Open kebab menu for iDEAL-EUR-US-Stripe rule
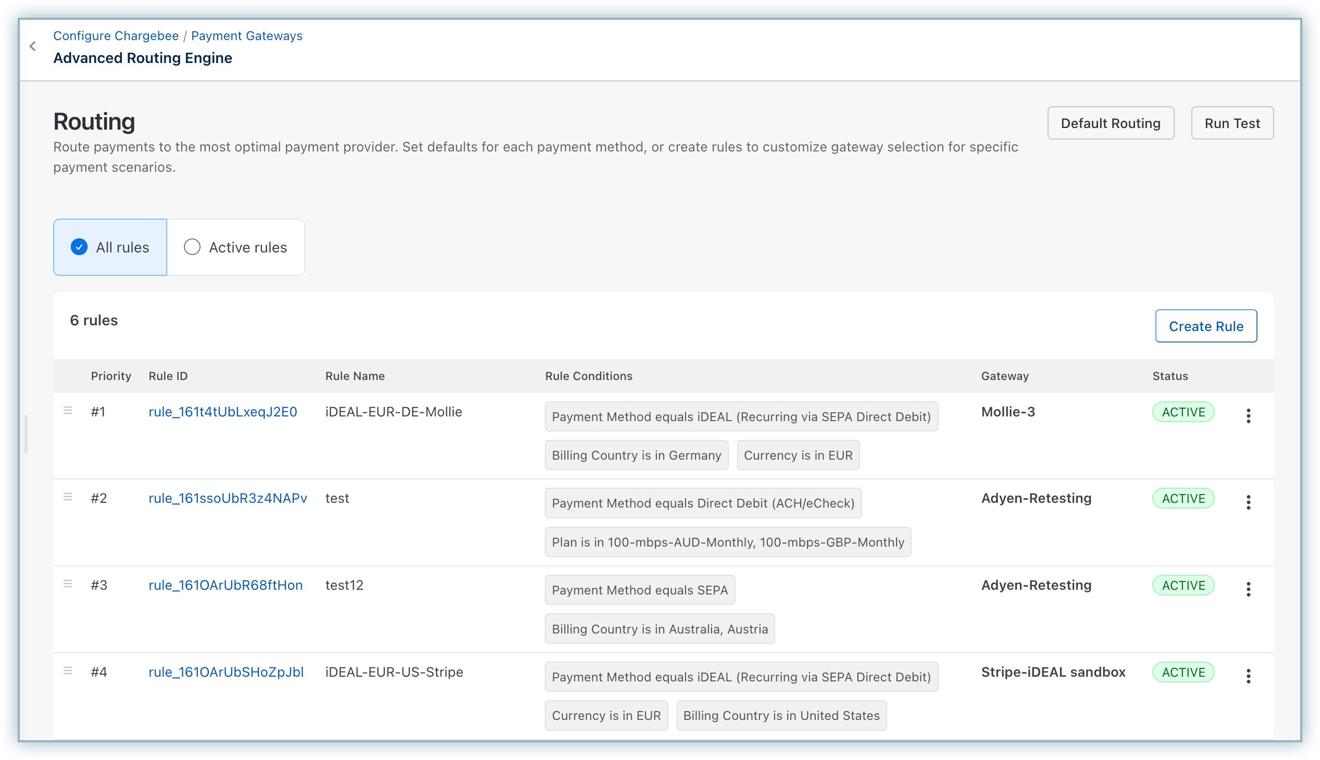Screen dimensions: 1320x760 (x=1248, y=676)
